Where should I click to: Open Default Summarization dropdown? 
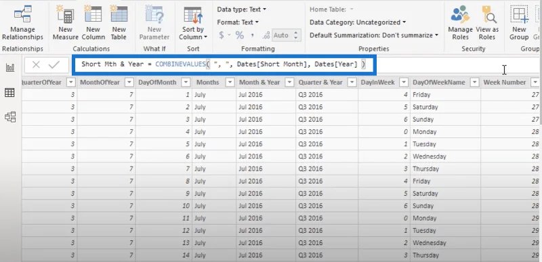pyautogui.click(x=374, y=35)
